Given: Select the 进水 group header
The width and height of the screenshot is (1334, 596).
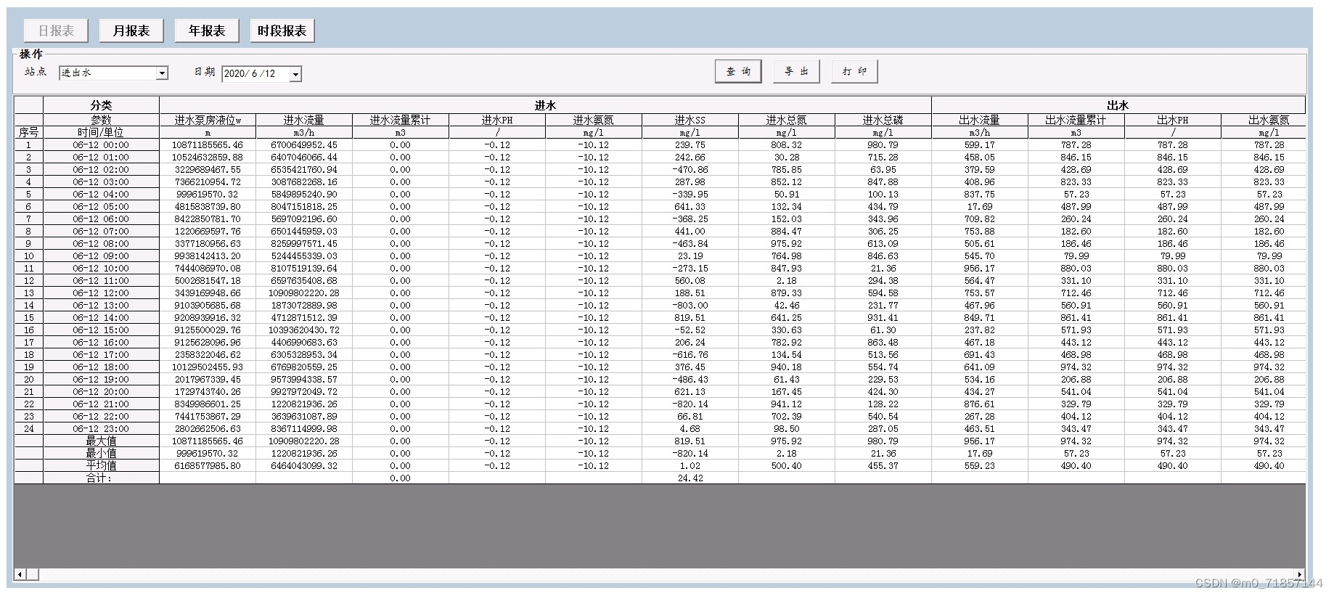Looking at the screenshot, I should [545, 105].
